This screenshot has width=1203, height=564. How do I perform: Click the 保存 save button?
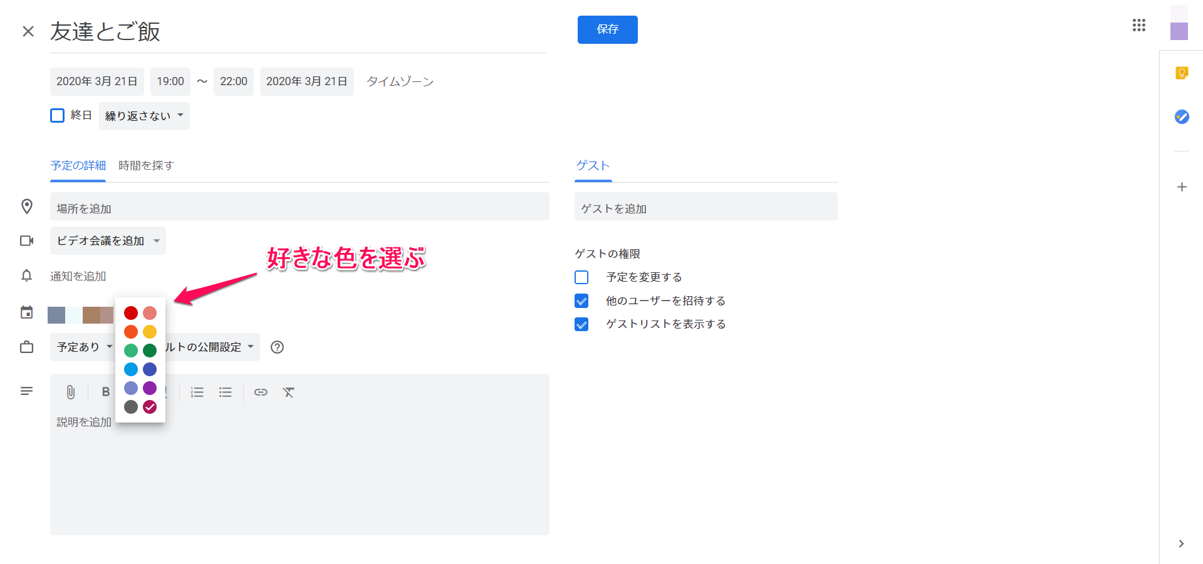[608, 29]
